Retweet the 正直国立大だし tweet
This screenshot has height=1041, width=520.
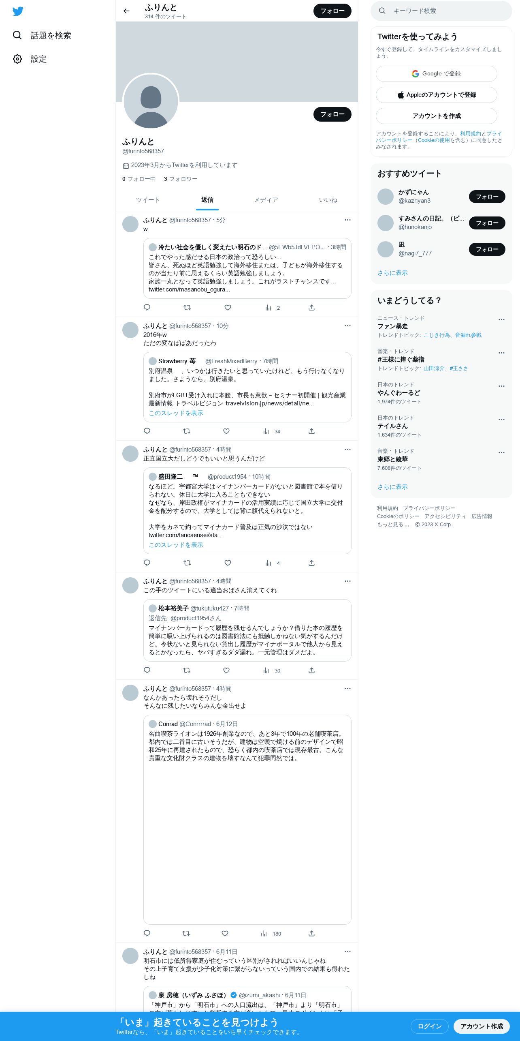pyautogui.click(x=187, y=563)
